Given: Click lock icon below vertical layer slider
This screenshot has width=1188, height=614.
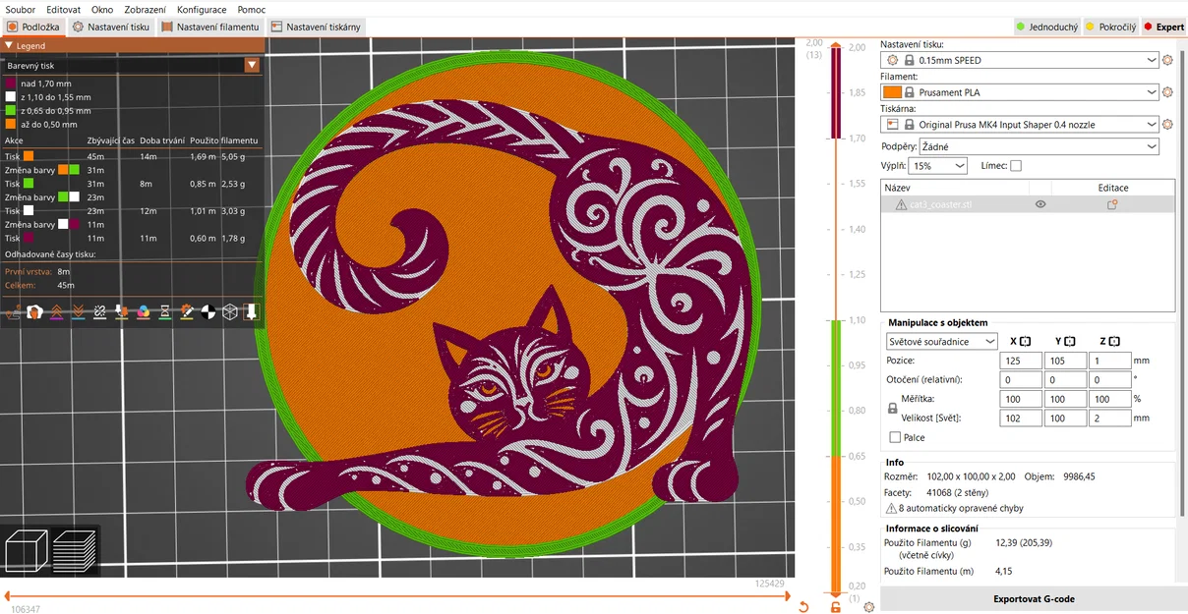Looking at the screenshot, I should point(836,607).
